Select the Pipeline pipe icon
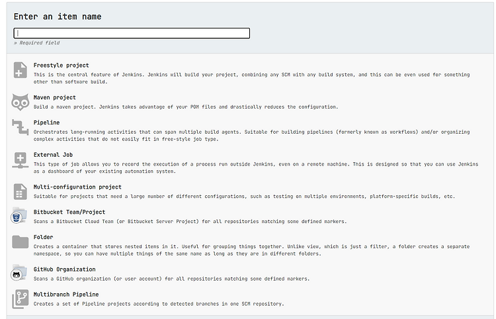Image resolution: width=496 pixels, height=319 pixels. click(21, 127)
